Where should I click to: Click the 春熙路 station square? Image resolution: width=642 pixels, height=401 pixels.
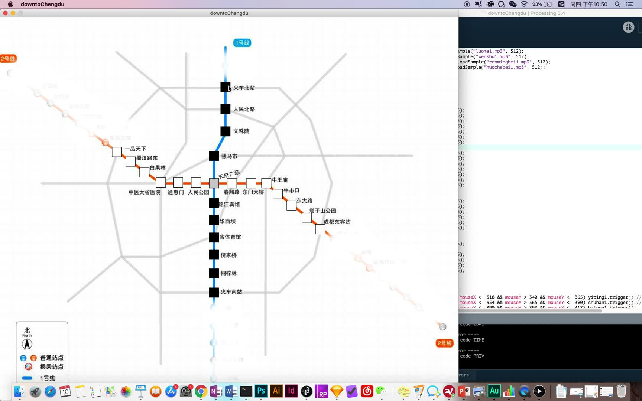tap(232, 183)
